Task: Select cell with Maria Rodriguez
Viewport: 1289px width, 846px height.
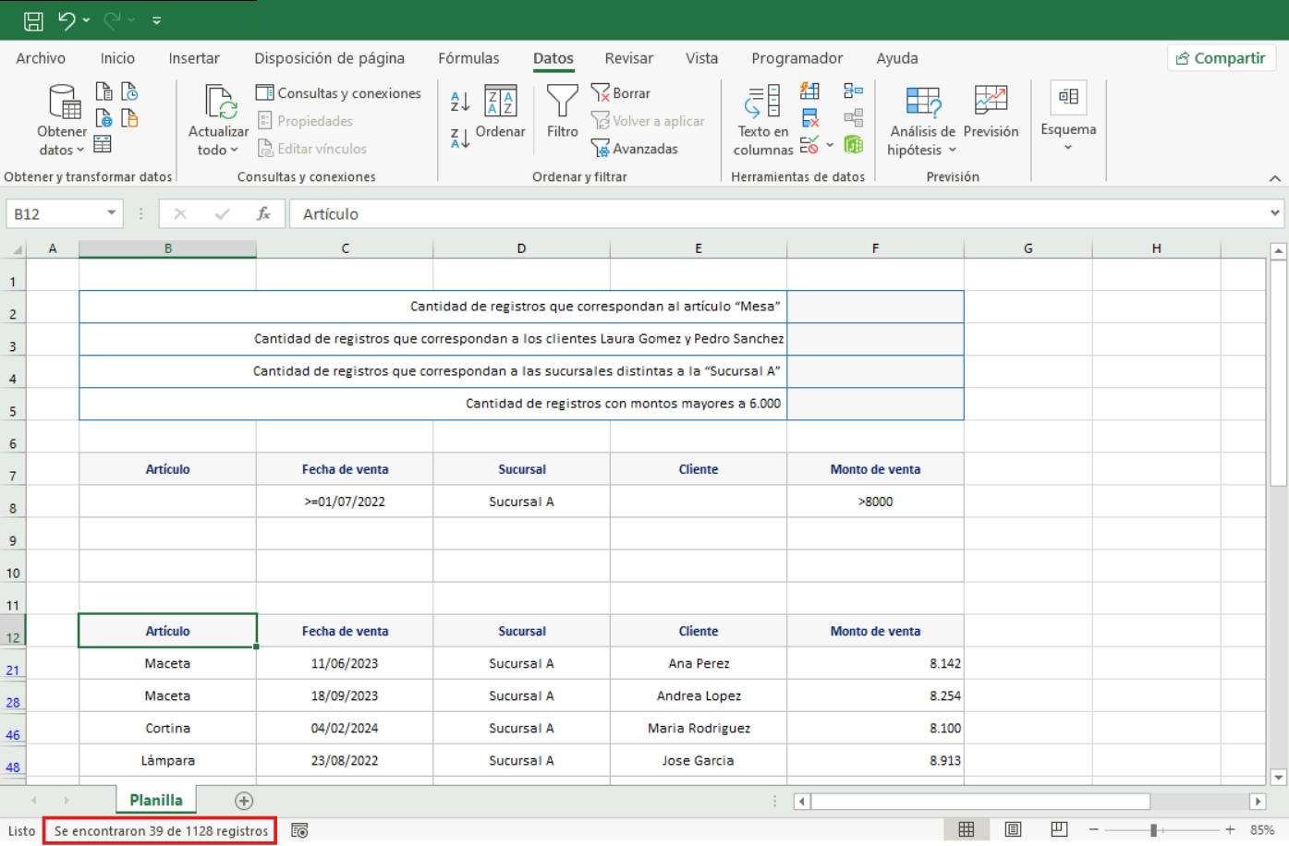Action: (699, 728)
